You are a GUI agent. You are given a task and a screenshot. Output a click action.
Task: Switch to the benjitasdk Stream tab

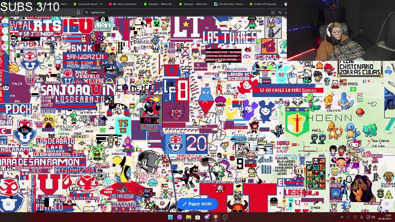(88, 4)
